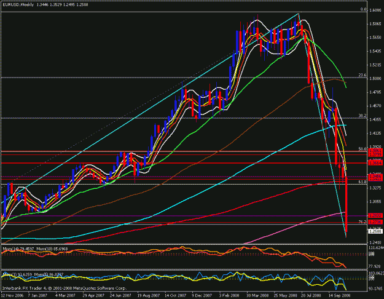This screenshot has width=384, height=299.
Task: Click the 7 Jan 2007 date label
Action: coord(37,295)
